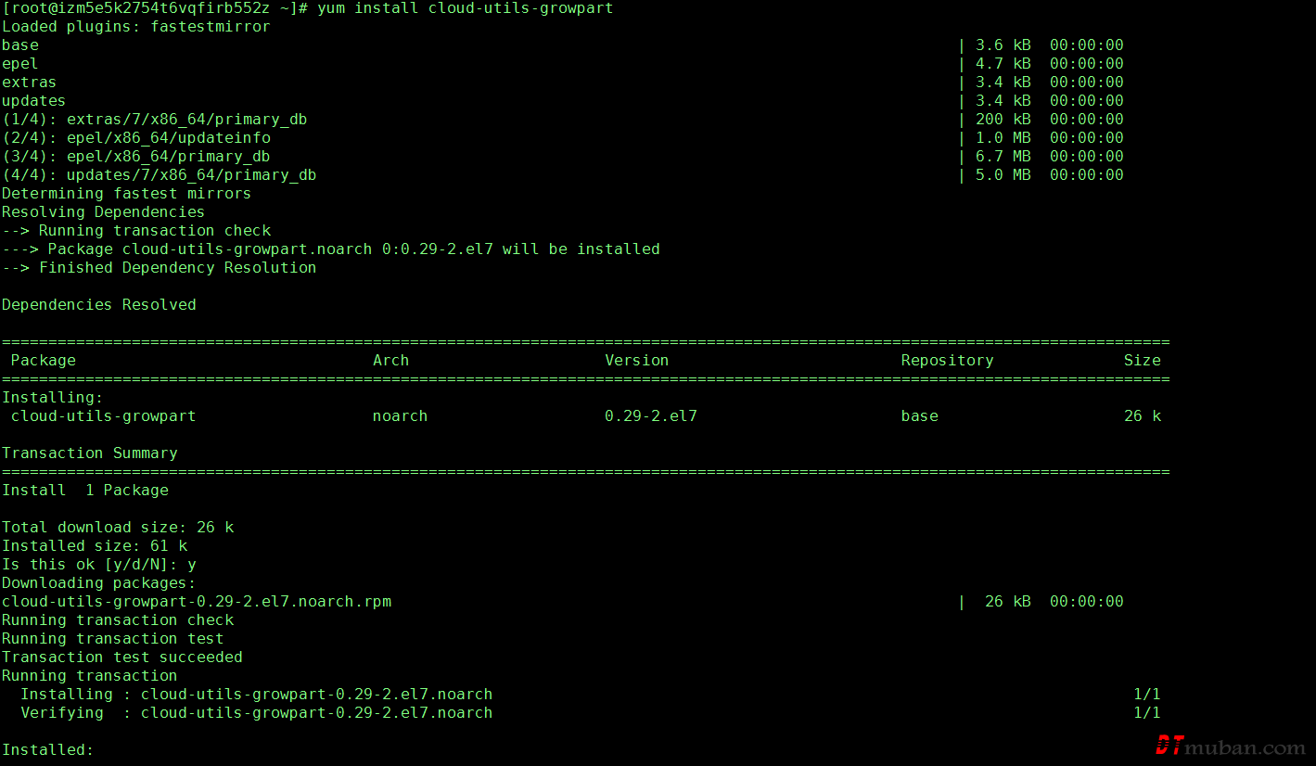Click the DTmuban.com watermark logo
Viewport: 1316px width, 766px height.
click(x=1230, y=746)
